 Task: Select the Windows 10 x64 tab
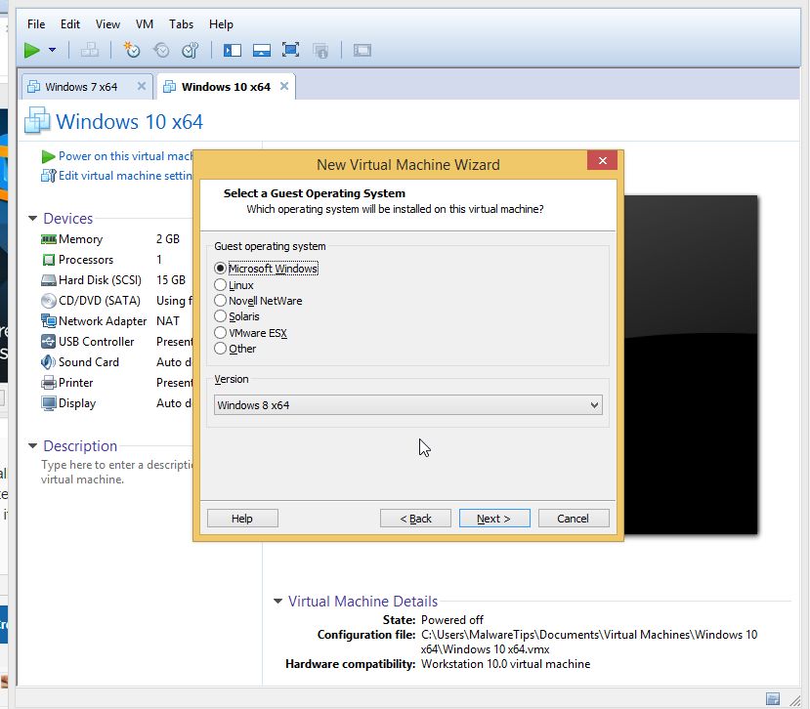point(226,87)
